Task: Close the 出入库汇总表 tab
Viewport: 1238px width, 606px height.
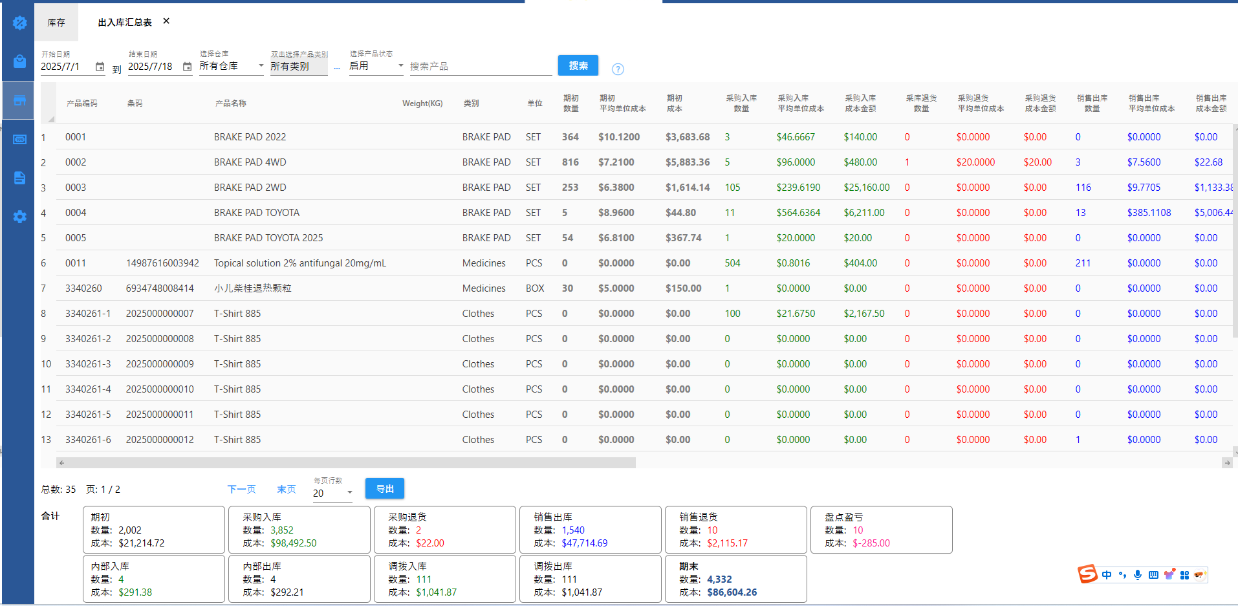Action: [166, 21]
